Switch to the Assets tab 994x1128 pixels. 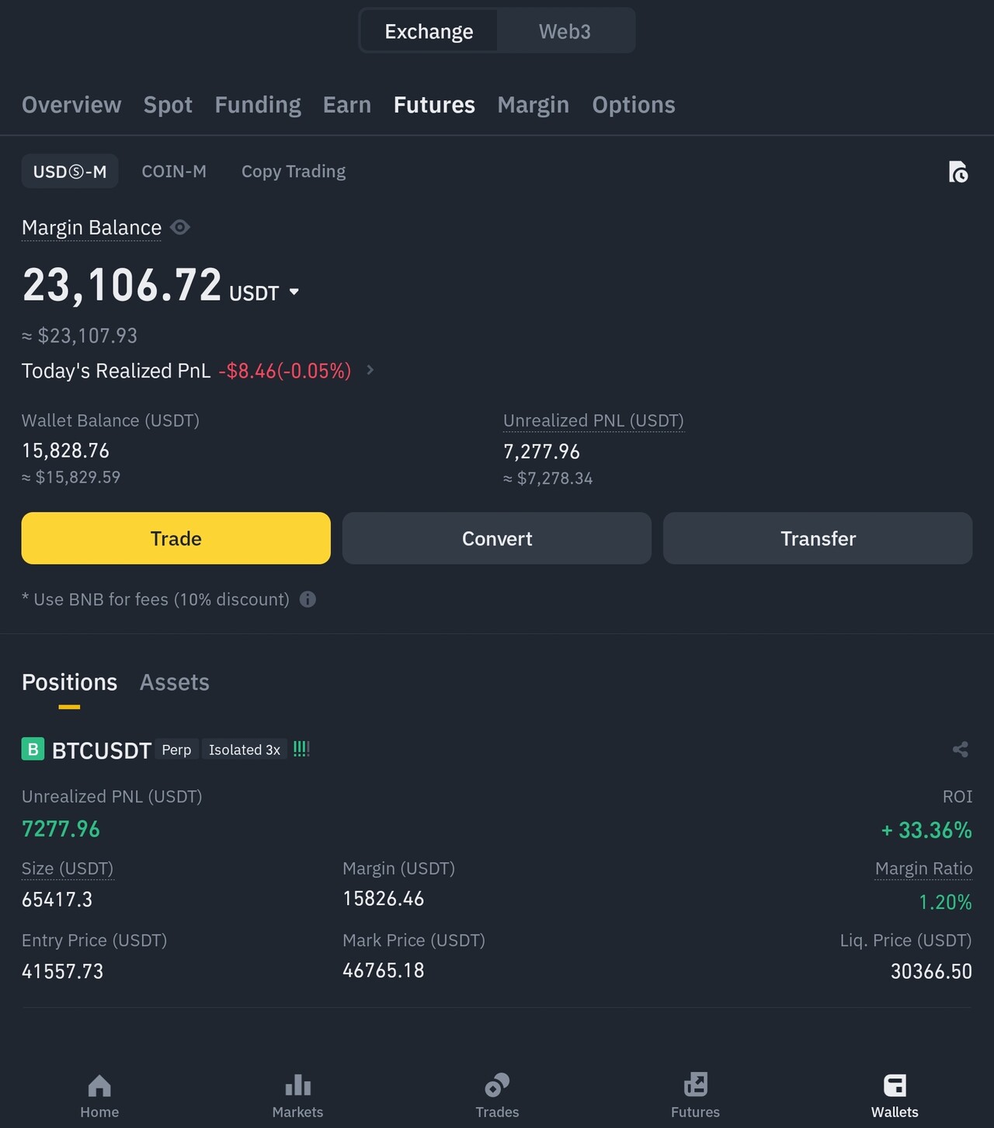(x=175, y=682)
